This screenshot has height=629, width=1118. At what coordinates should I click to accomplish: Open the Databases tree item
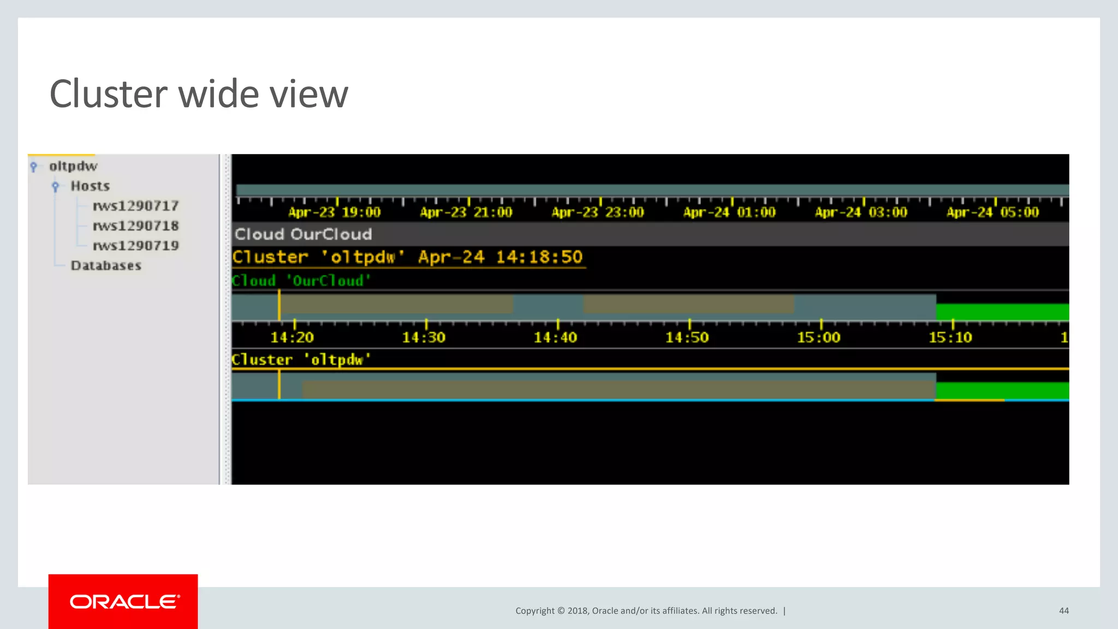coord(106,266)
